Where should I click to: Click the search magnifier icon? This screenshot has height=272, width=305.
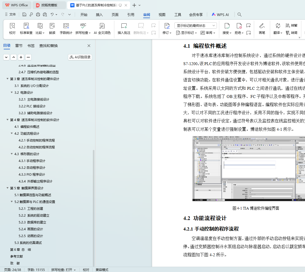click(239, 15)
